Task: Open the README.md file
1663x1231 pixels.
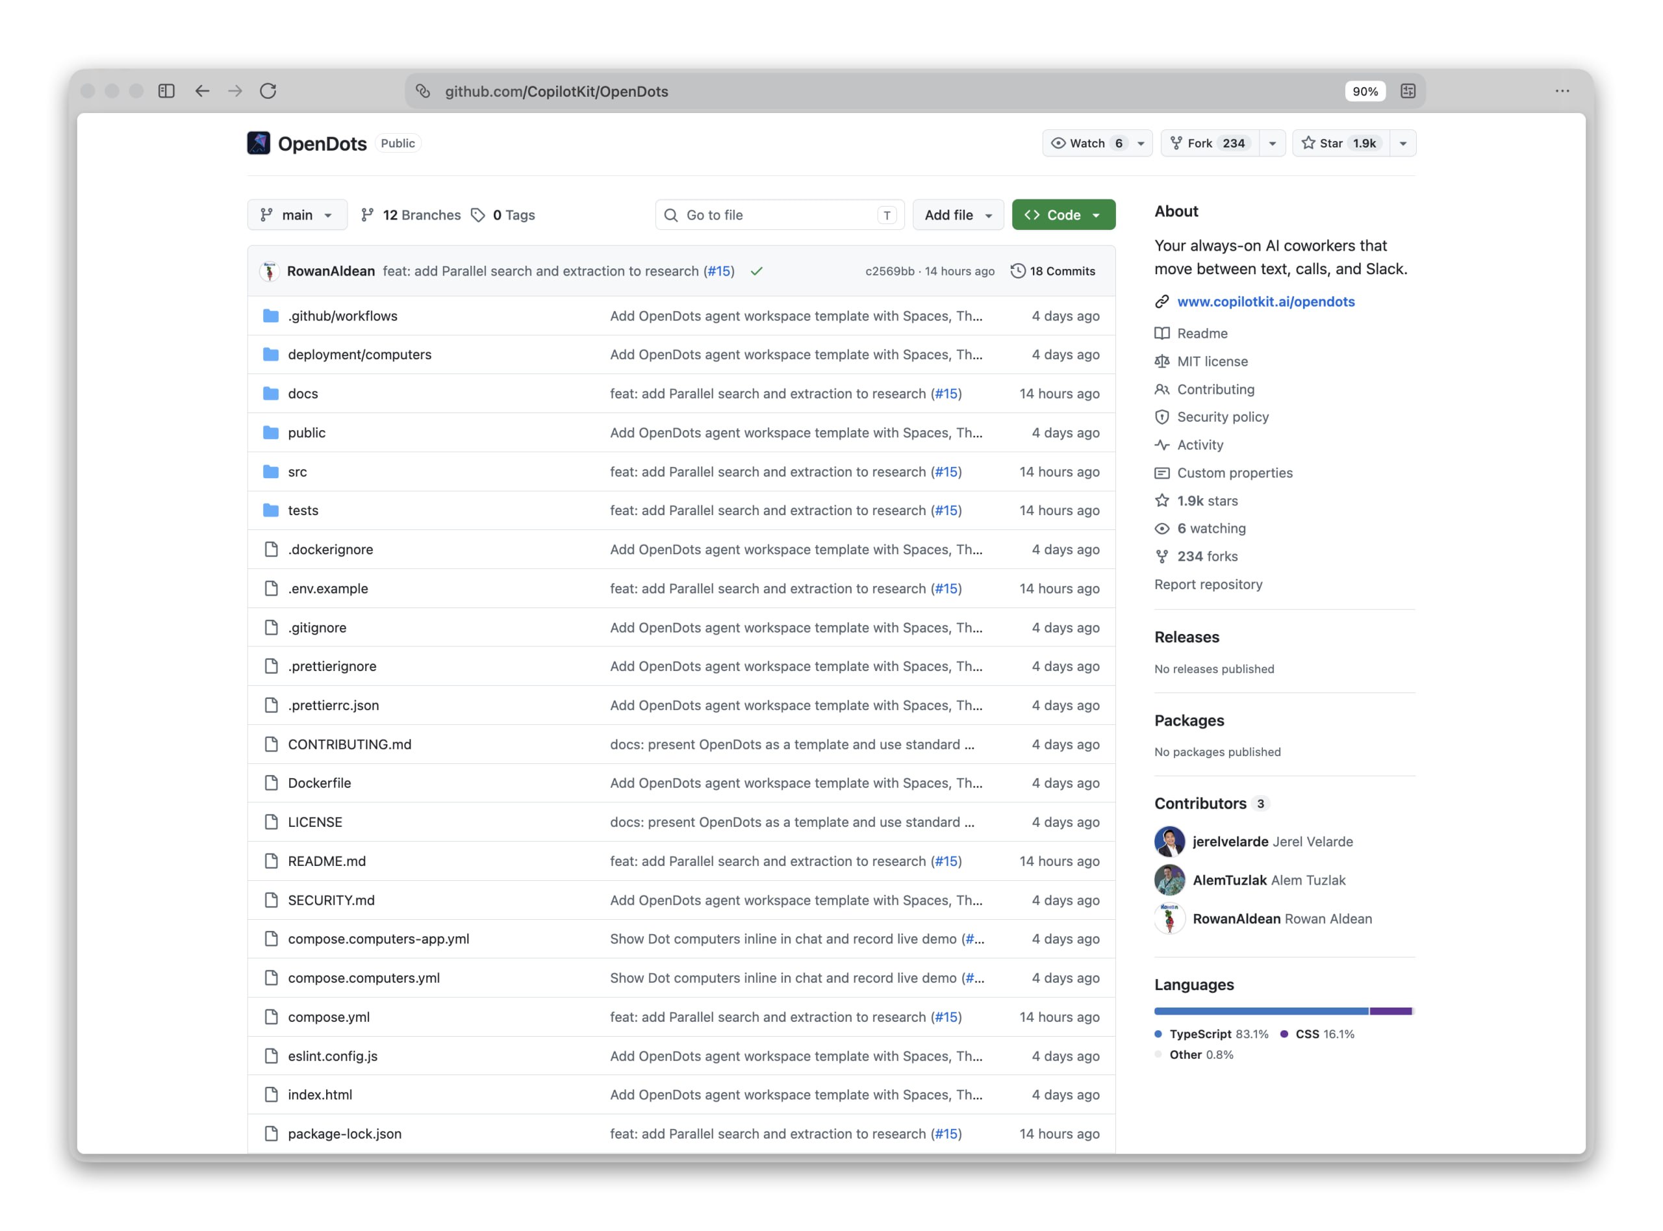Action: tap(326, 861)
